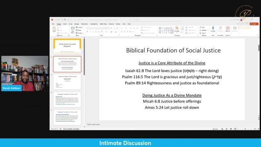Click the Reset slide icon
261x147 pixels.
point(77,30)
